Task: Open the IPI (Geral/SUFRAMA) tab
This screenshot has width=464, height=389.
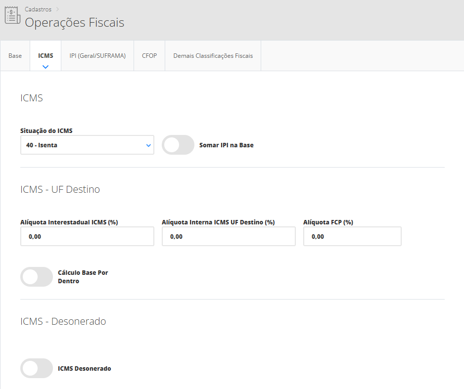Action: click(97, 56)
